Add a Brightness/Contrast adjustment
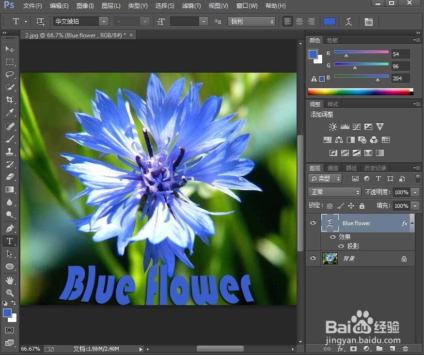424x355 pixels. 333,126
